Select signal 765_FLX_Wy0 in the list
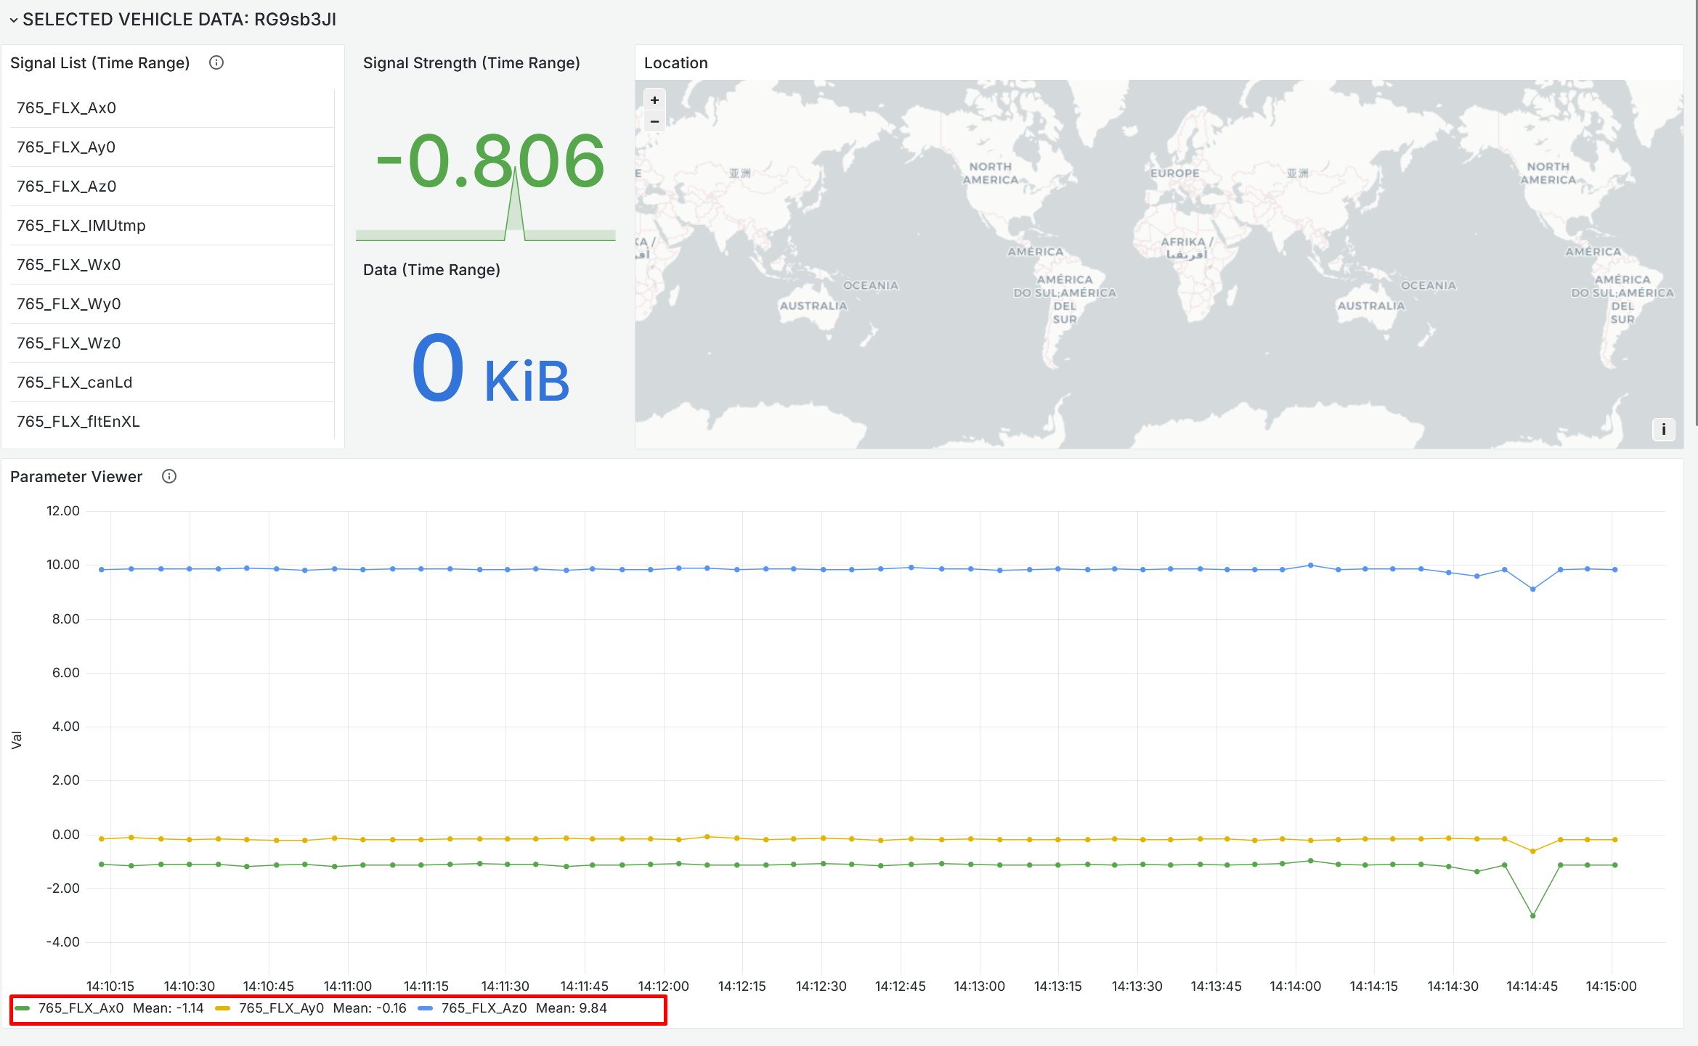The width and height of the screenshot is (1698, 1046). 172,304
